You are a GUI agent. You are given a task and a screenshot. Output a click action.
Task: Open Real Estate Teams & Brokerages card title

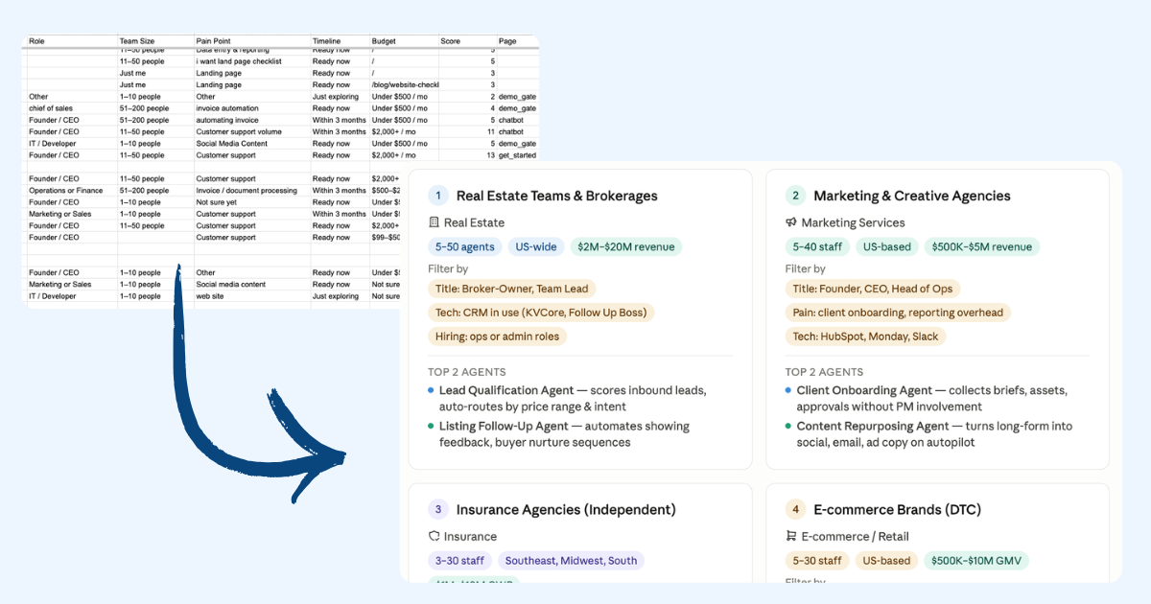(x=557, y=196)
